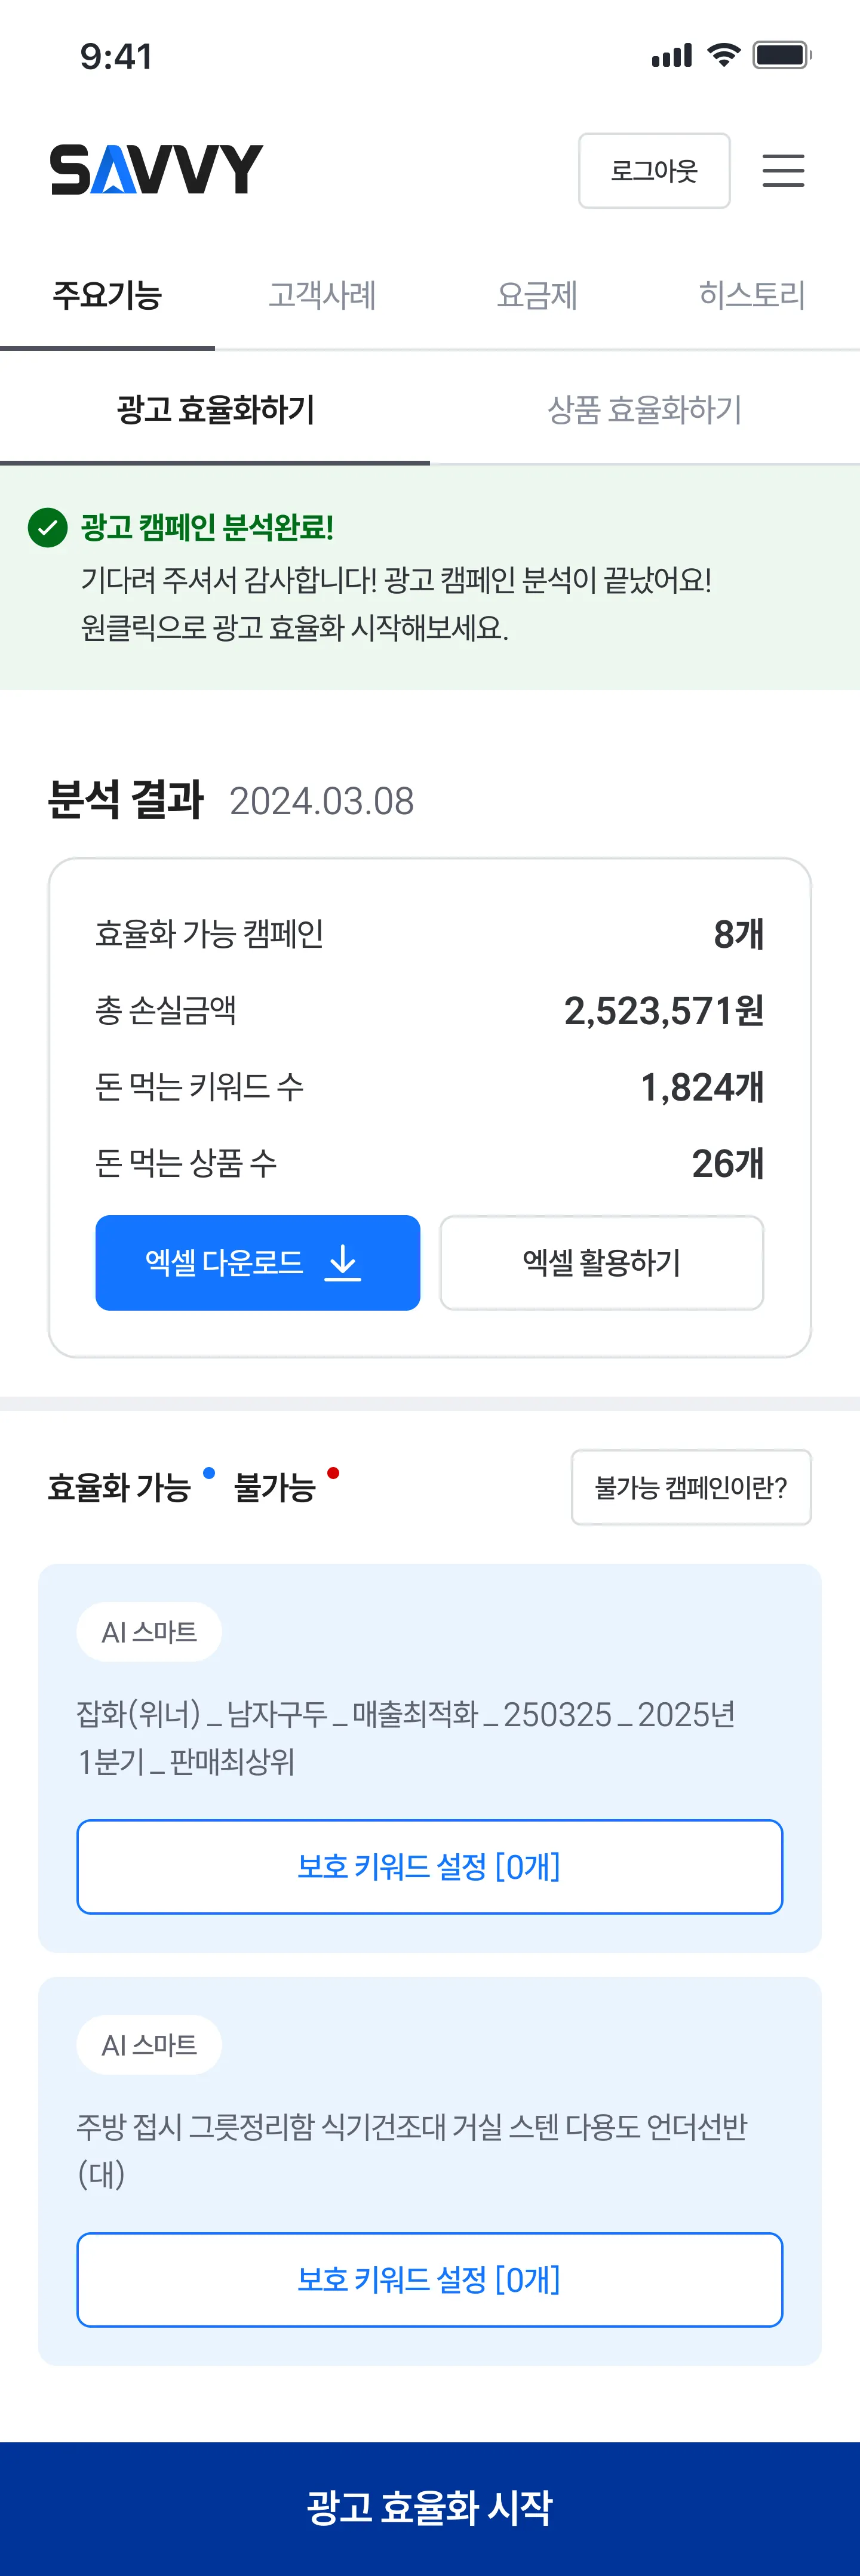Click the AI 스마트 tag on 남자구두 campaign
Viewport: 860px width, 2576px height.
[x=149, y=1632]
